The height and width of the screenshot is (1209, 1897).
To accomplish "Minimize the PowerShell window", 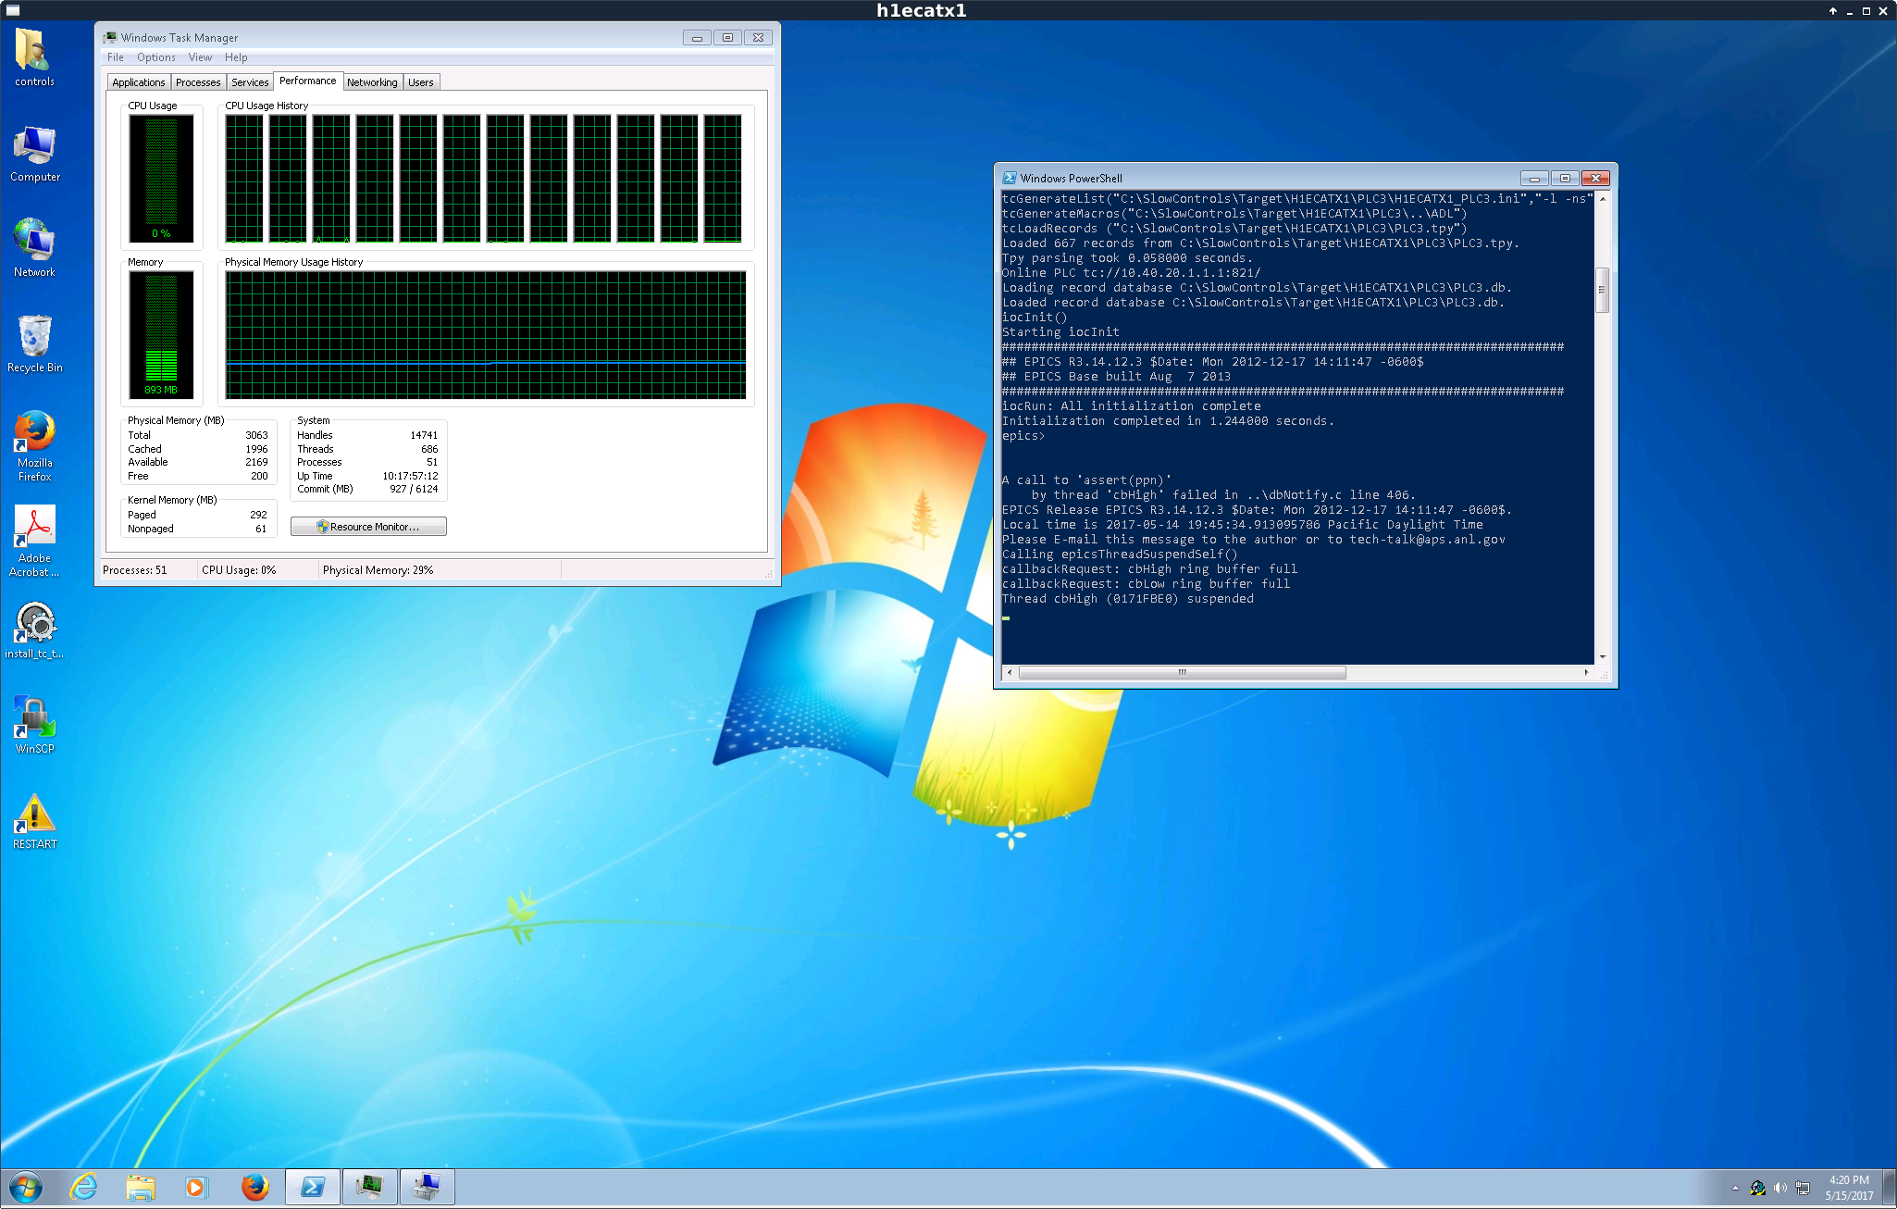I will click(x=1534, y=178).
